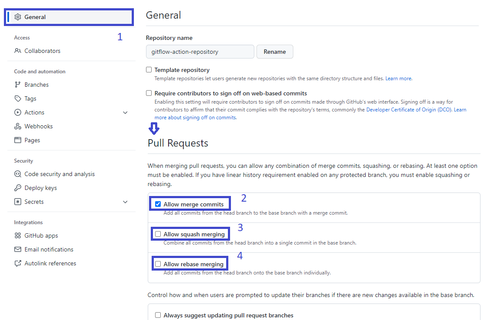
Task: Select the Deploy keys key icon
Action: click(x=17, y=188)
